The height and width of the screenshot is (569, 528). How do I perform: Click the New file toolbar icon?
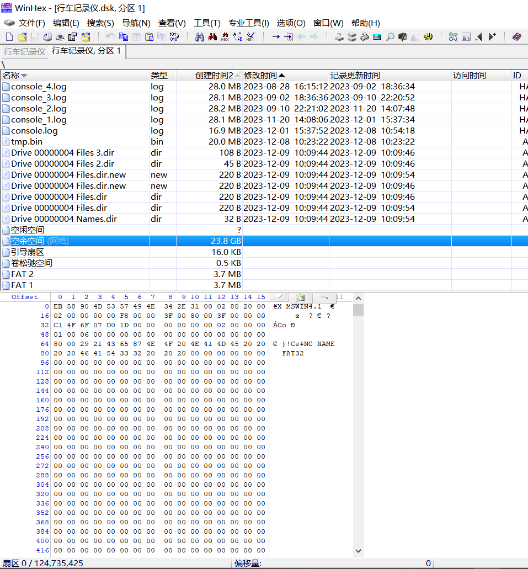[9, 36]
